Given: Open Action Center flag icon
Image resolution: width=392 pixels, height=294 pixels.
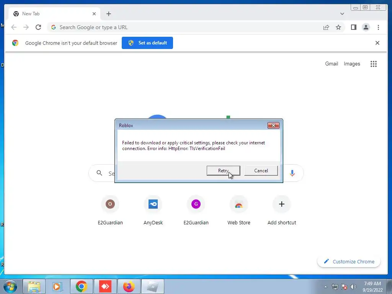Looking at the screenshot, I should click(x=344, y=287).
